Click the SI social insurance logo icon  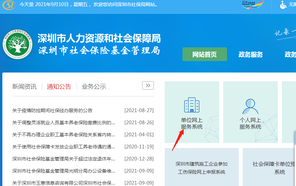[x=9, y=5]
